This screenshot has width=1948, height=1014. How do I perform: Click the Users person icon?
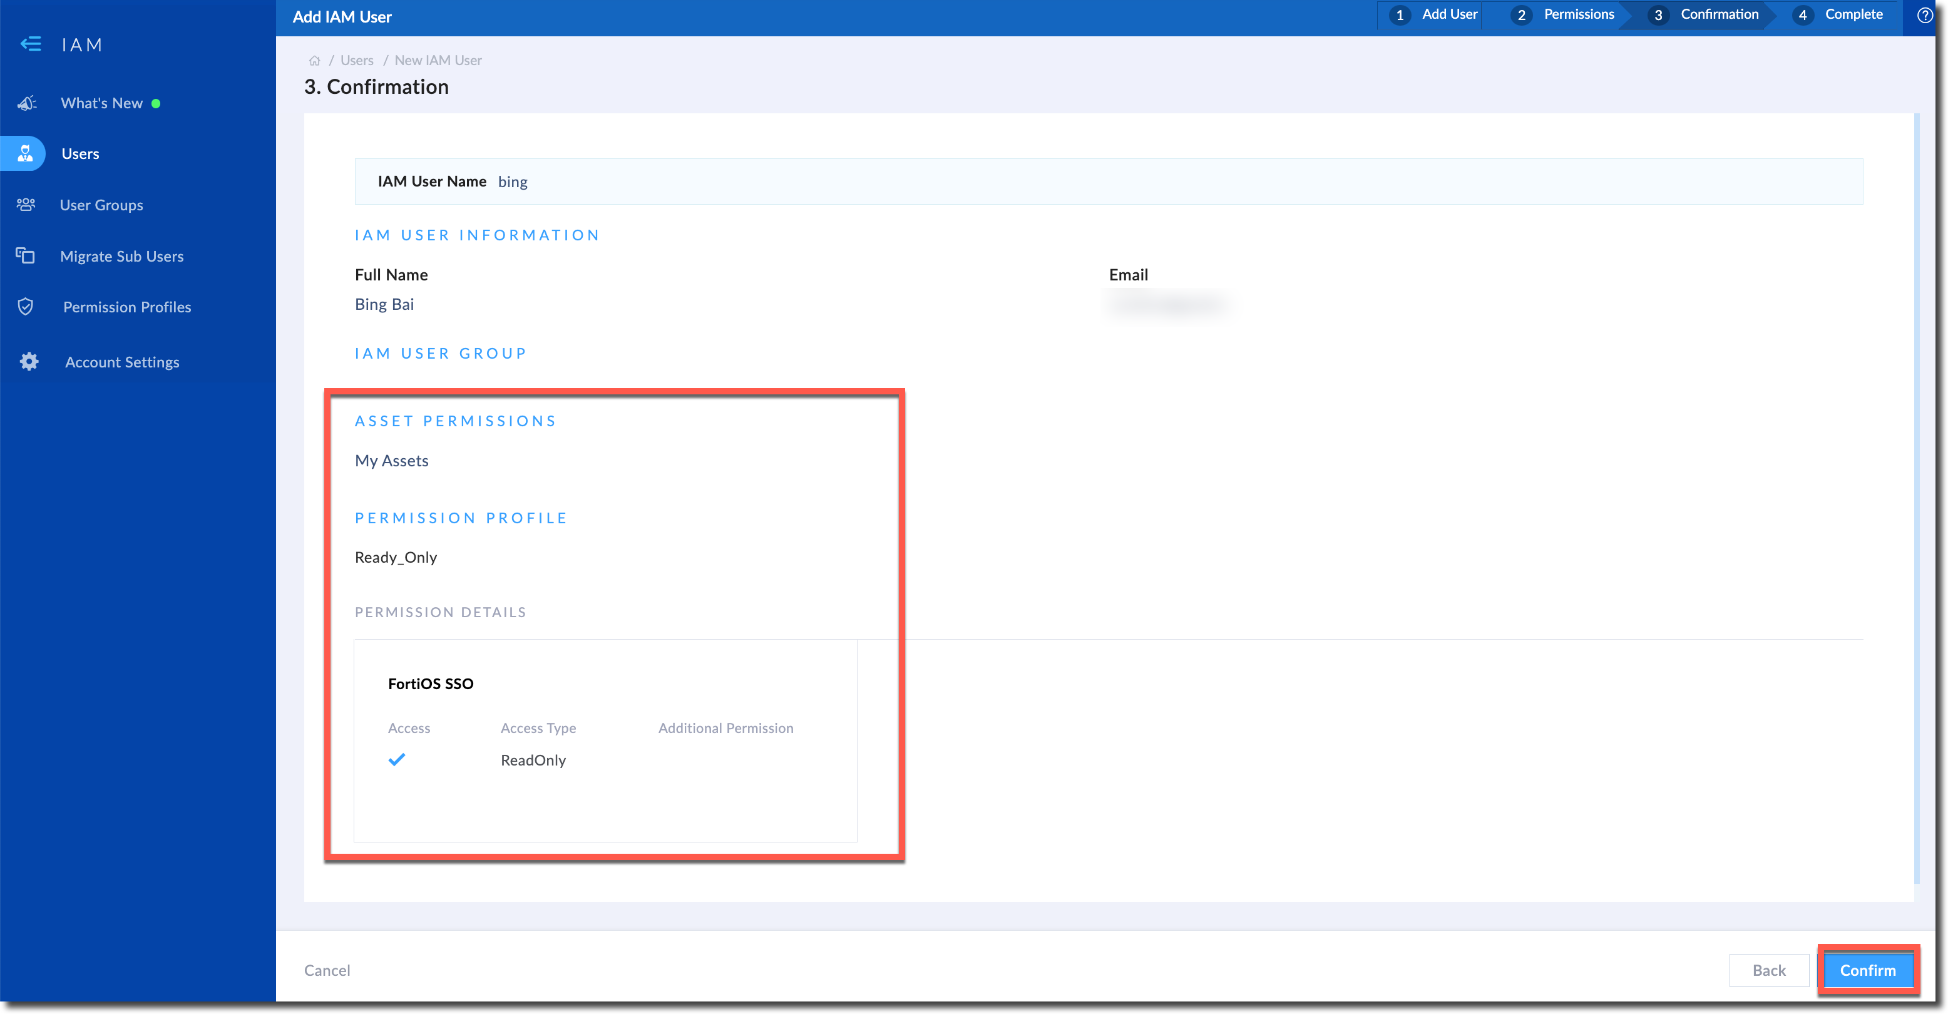point(26,153)
